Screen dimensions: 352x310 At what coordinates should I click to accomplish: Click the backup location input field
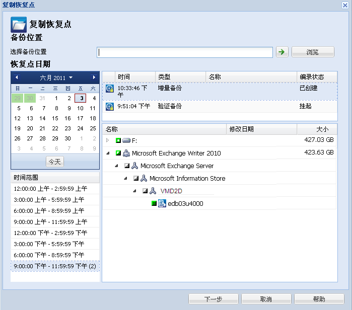pos(185,52)
